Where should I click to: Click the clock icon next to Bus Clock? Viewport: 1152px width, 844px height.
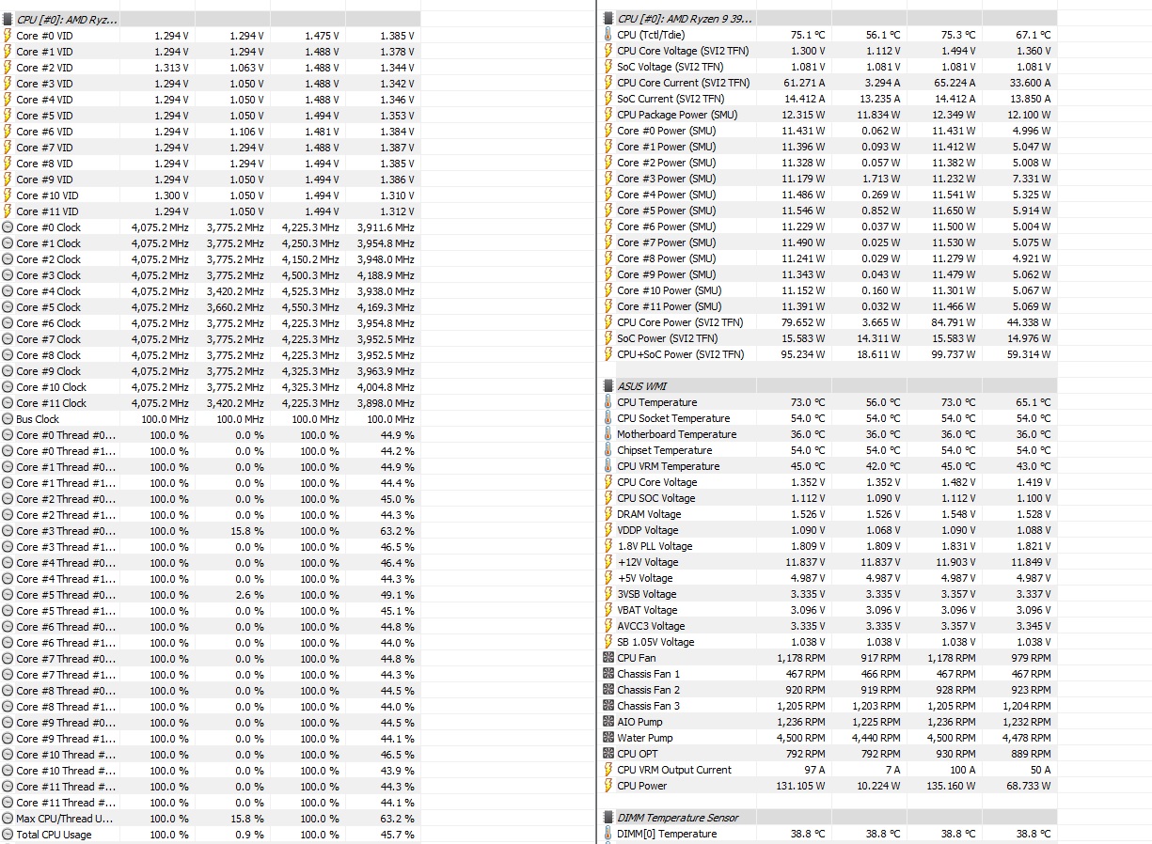click(x=8, y=418)
